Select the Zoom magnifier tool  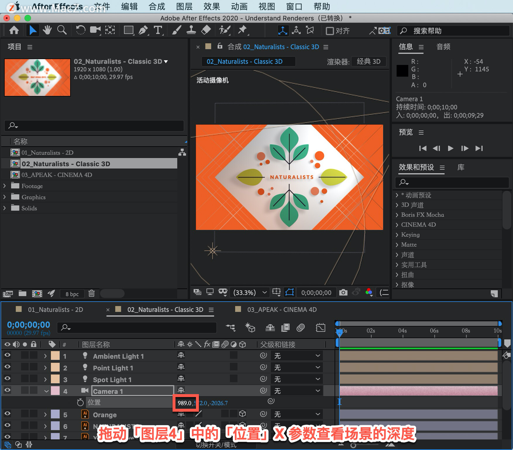pyautogui.click(x=62, y=30)
